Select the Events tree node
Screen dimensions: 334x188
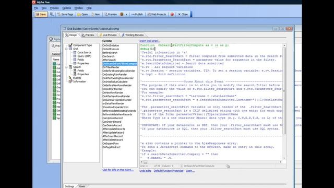coord(77,78)
